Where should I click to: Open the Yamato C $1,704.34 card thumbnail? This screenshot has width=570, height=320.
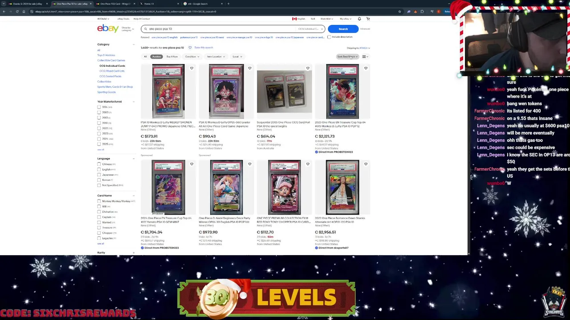pyautogui.click(x=168, y=187)
